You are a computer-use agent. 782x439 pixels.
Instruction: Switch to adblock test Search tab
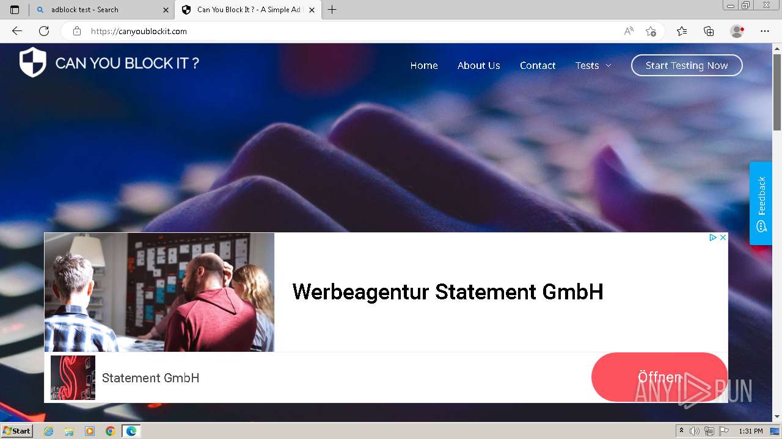click(102, 10)
